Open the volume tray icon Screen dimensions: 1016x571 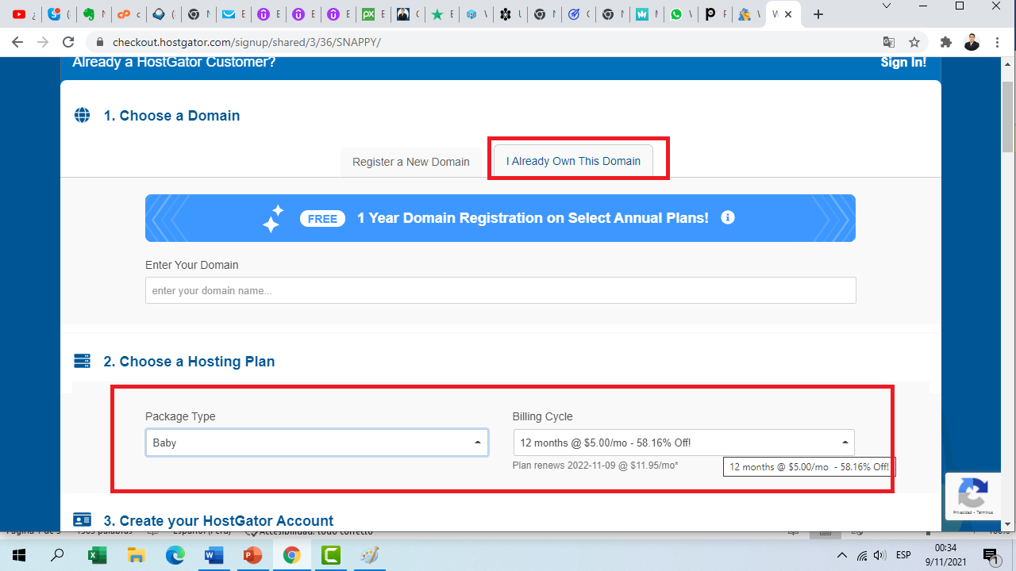pos(879,555)
